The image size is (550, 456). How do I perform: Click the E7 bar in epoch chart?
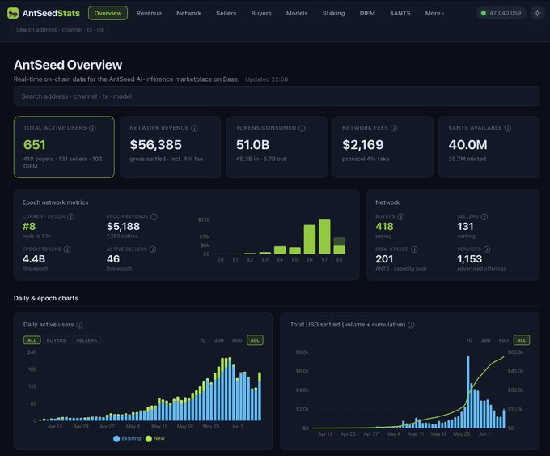(324, 237)
